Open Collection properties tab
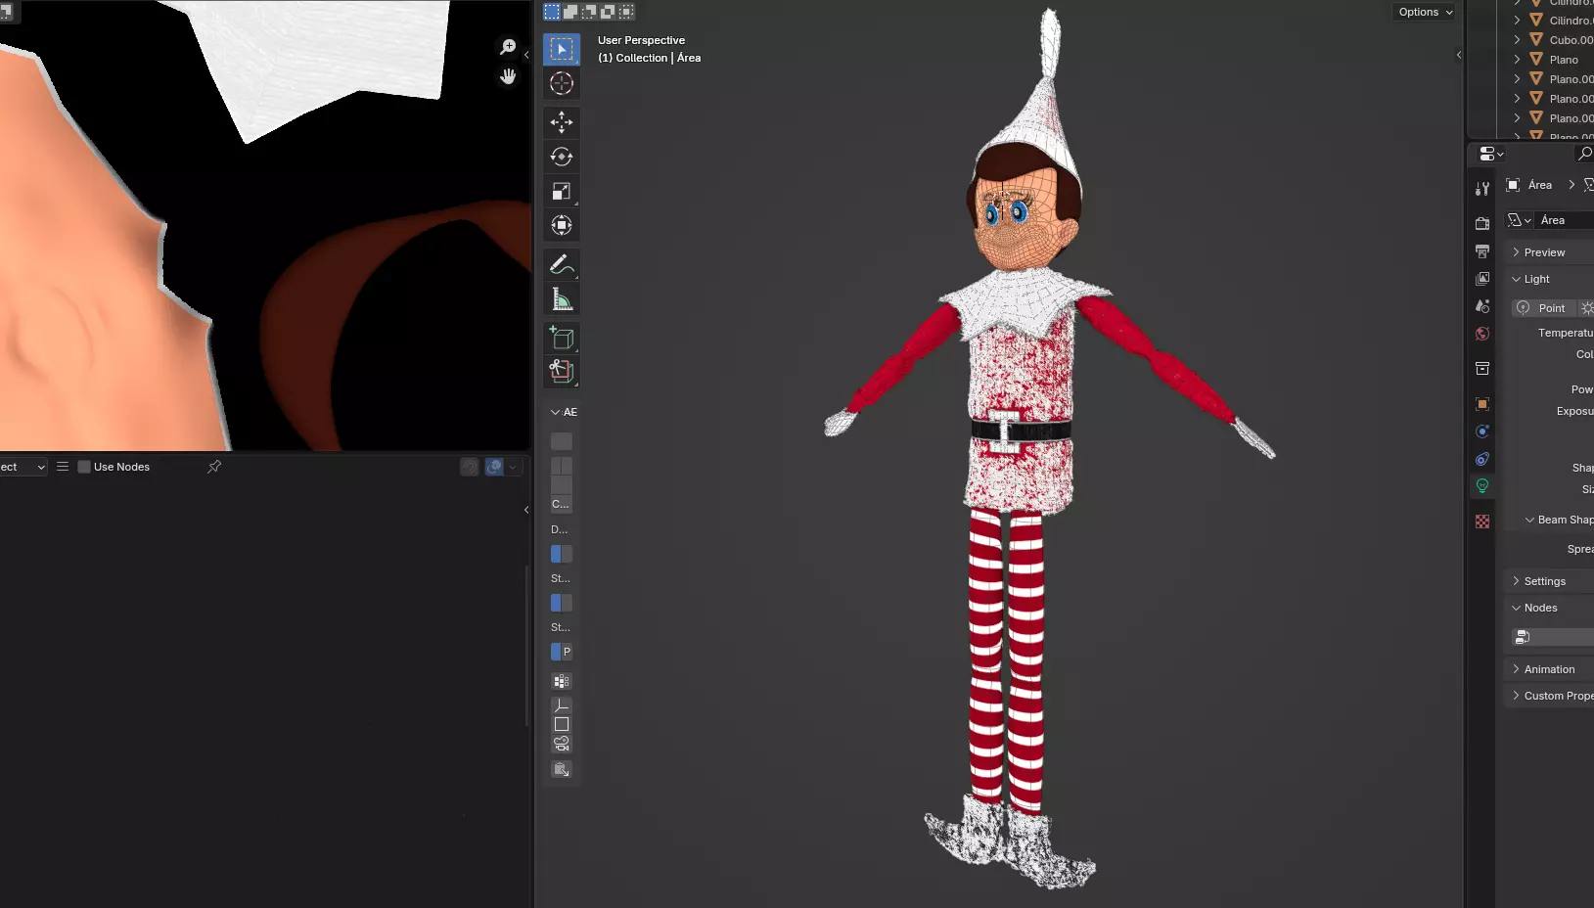1594x908 pixels. 1482,369
